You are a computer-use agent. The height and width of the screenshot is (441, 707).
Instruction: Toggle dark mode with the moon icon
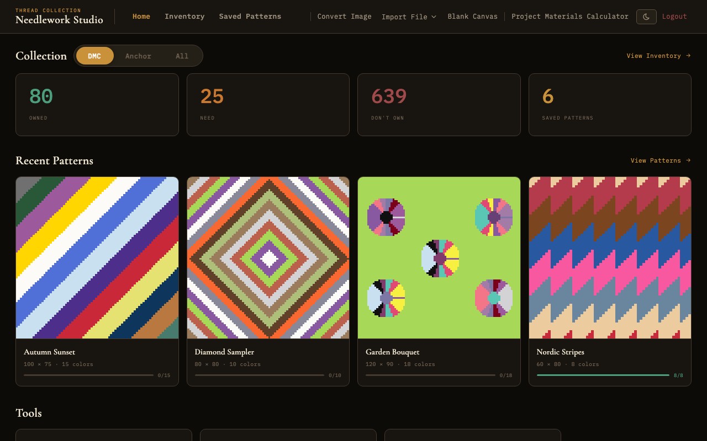pos(646,17)
